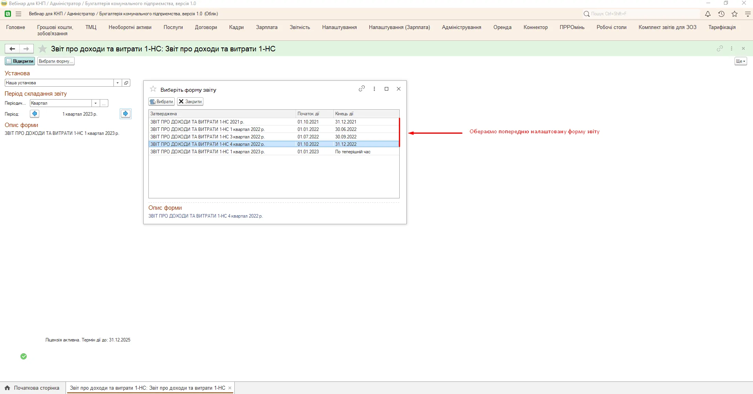The image size is (753, 394).
Task: Sort by Затверджена column header
Action: pyautogui.click(x=222, y=114)
